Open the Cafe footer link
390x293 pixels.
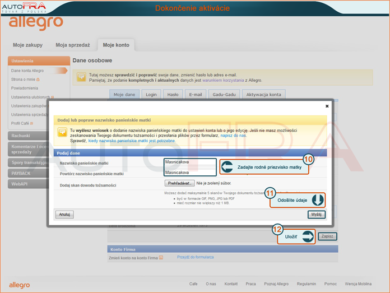(193, 284)
